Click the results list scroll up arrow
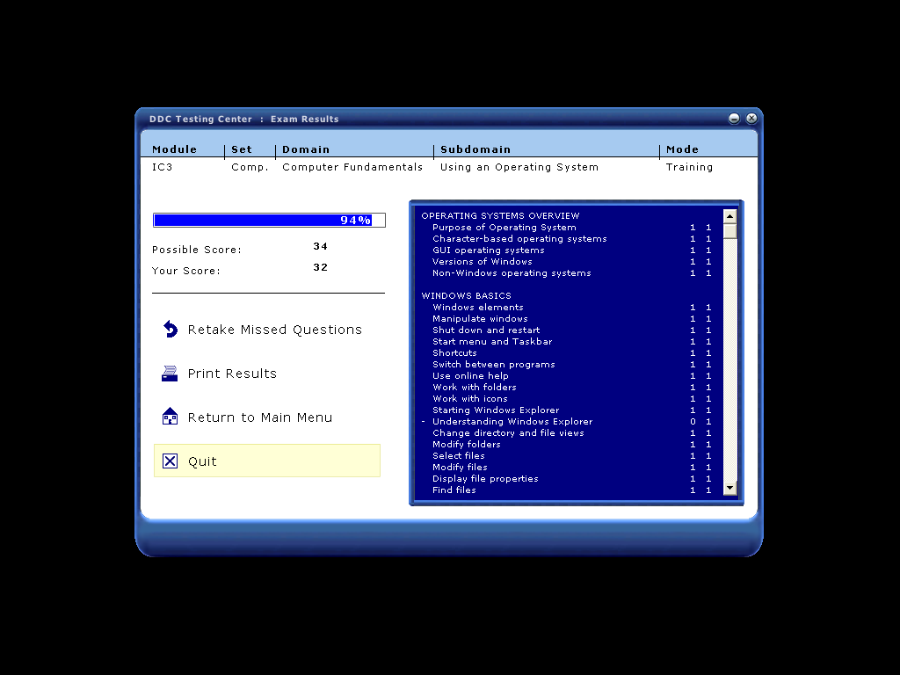The image size is (900, 675). coord(729,216)
